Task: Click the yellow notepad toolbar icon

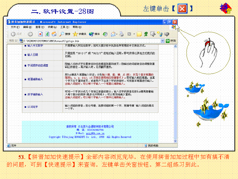Action: point(139,34)
